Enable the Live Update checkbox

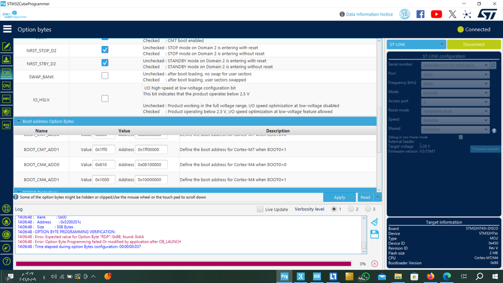[x=260, y=209]
